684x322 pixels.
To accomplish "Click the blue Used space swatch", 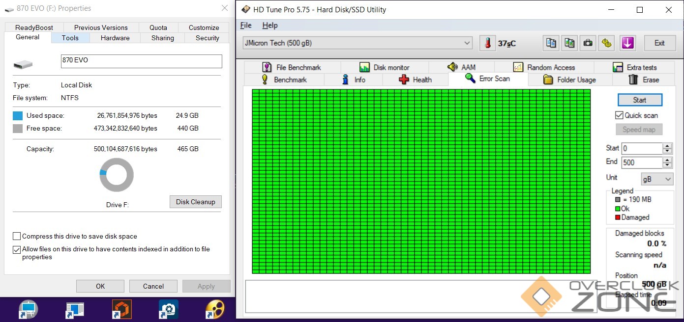I will pyautogui.click(x=18, y=116).
